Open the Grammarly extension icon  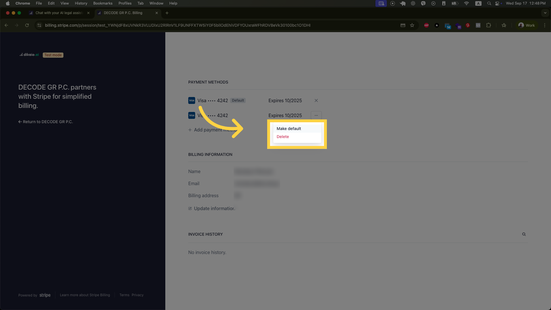tap(468, 25)
